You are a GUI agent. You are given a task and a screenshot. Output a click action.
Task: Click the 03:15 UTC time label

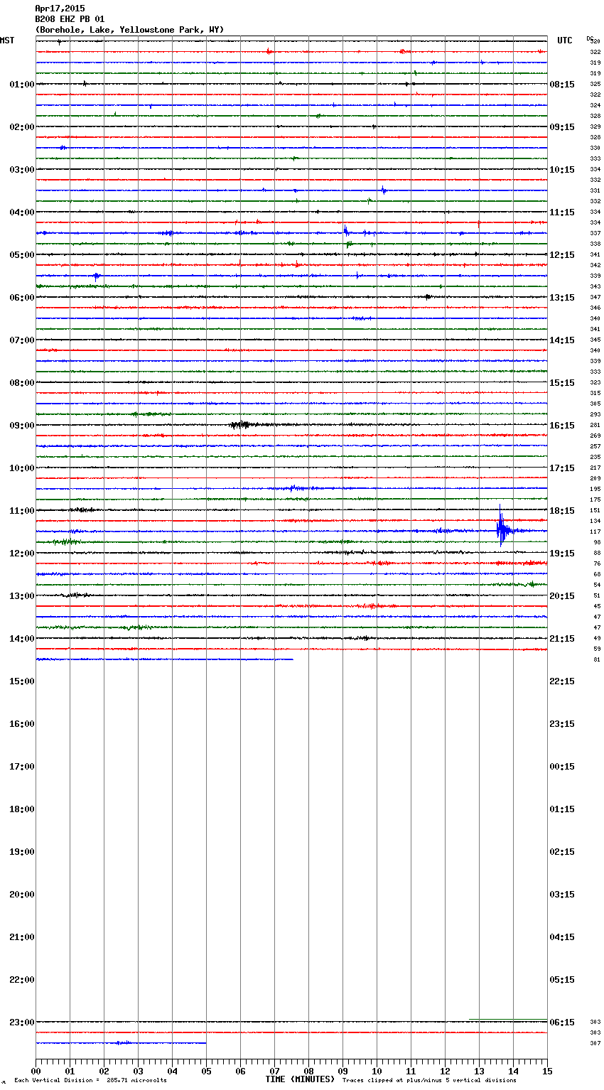pos(562,895)
